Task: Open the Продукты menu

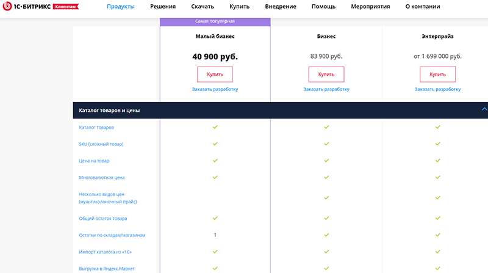Action: click(121, 7)
